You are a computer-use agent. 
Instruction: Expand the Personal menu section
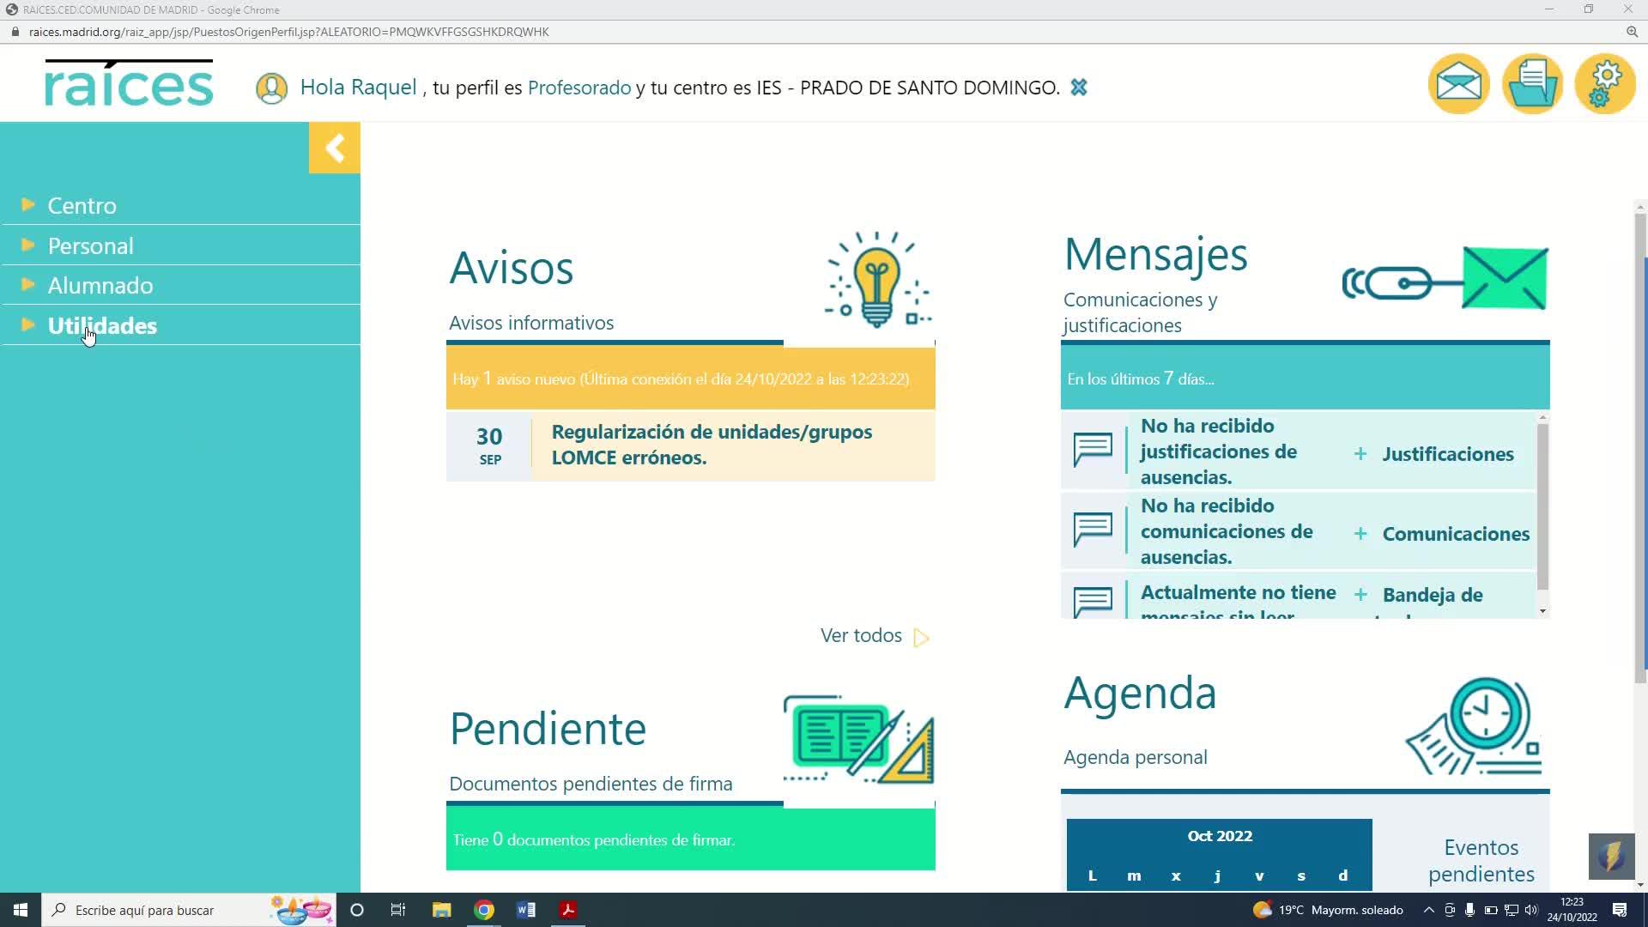pos(90,246)
